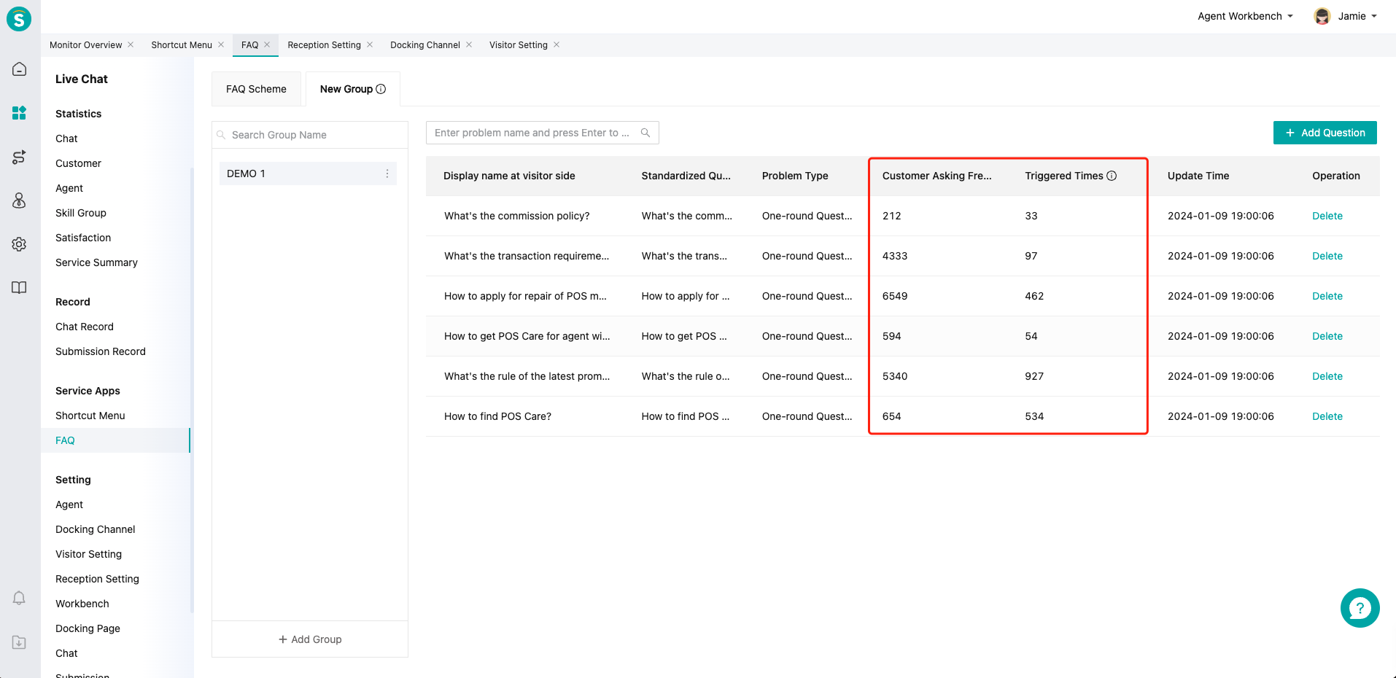Click the Add Question button
The image size is (1396, 678).
[1325, 133]
